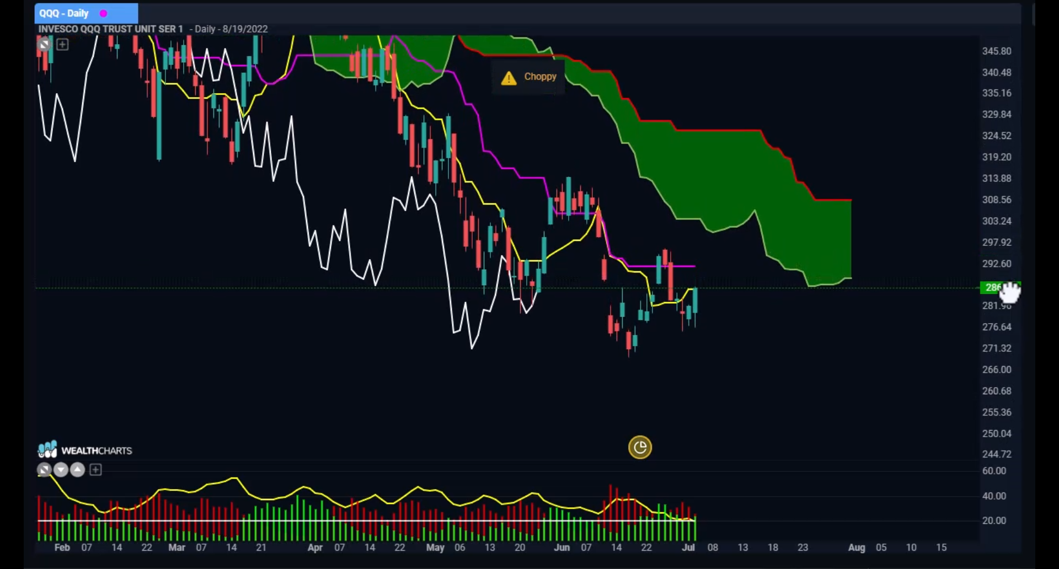Click the Aug date axis label
The height and width of the screenshot is (569, 1059).
856,547
